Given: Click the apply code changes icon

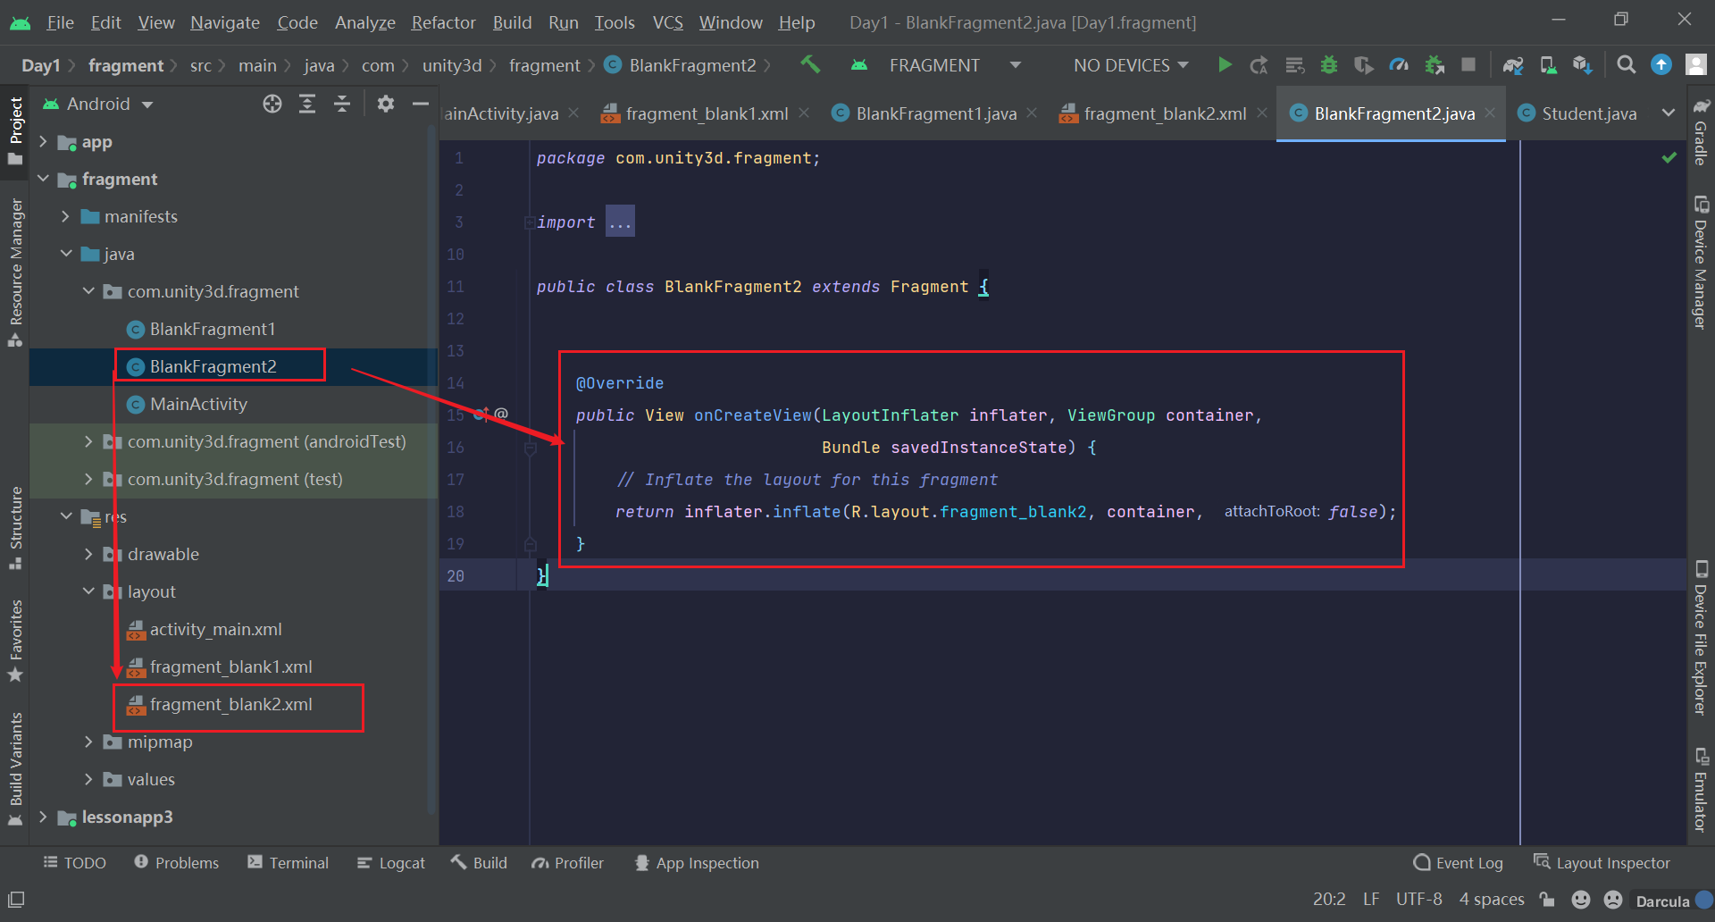Looking at the screenshot, I should (x=1294, y=64).
